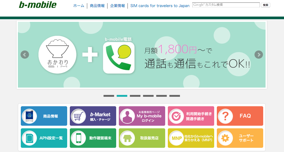The width and height of the screenshot is (284, 152).
Task: Click the SIM card icon for APN
Action: coord(29,138)
